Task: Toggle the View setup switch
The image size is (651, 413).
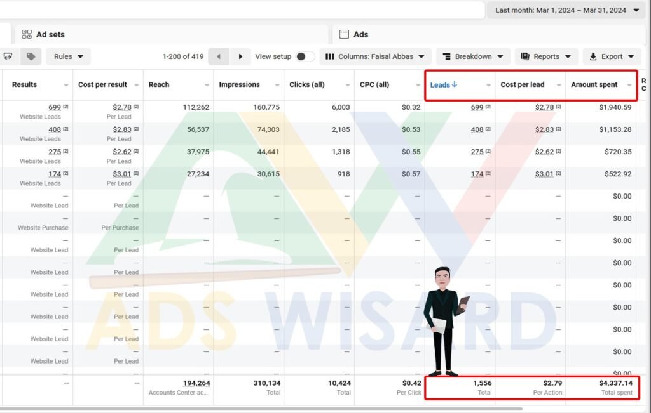Action: (305, 56)
